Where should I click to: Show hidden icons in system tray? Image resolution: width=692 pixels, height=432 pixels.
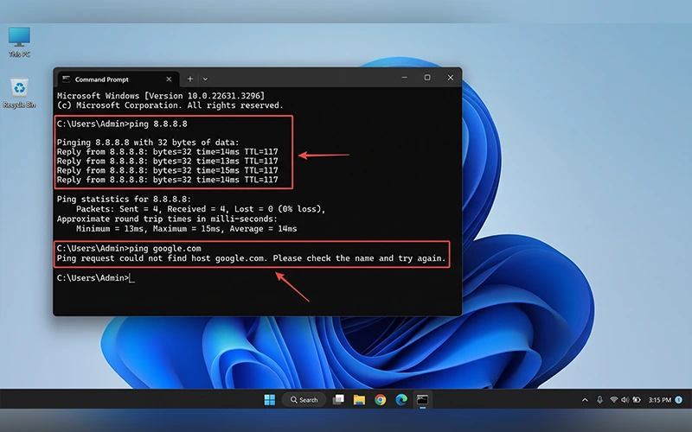click(x=585, y=400)
